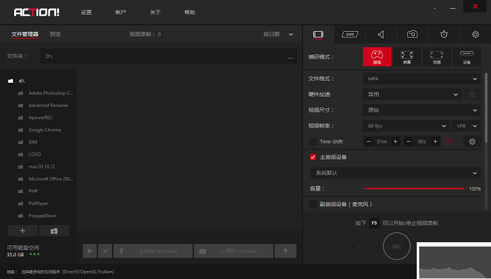This screenshot has width=491, height=279.
Task: Delete the selected recording with X button
Action: pos(105,251)
